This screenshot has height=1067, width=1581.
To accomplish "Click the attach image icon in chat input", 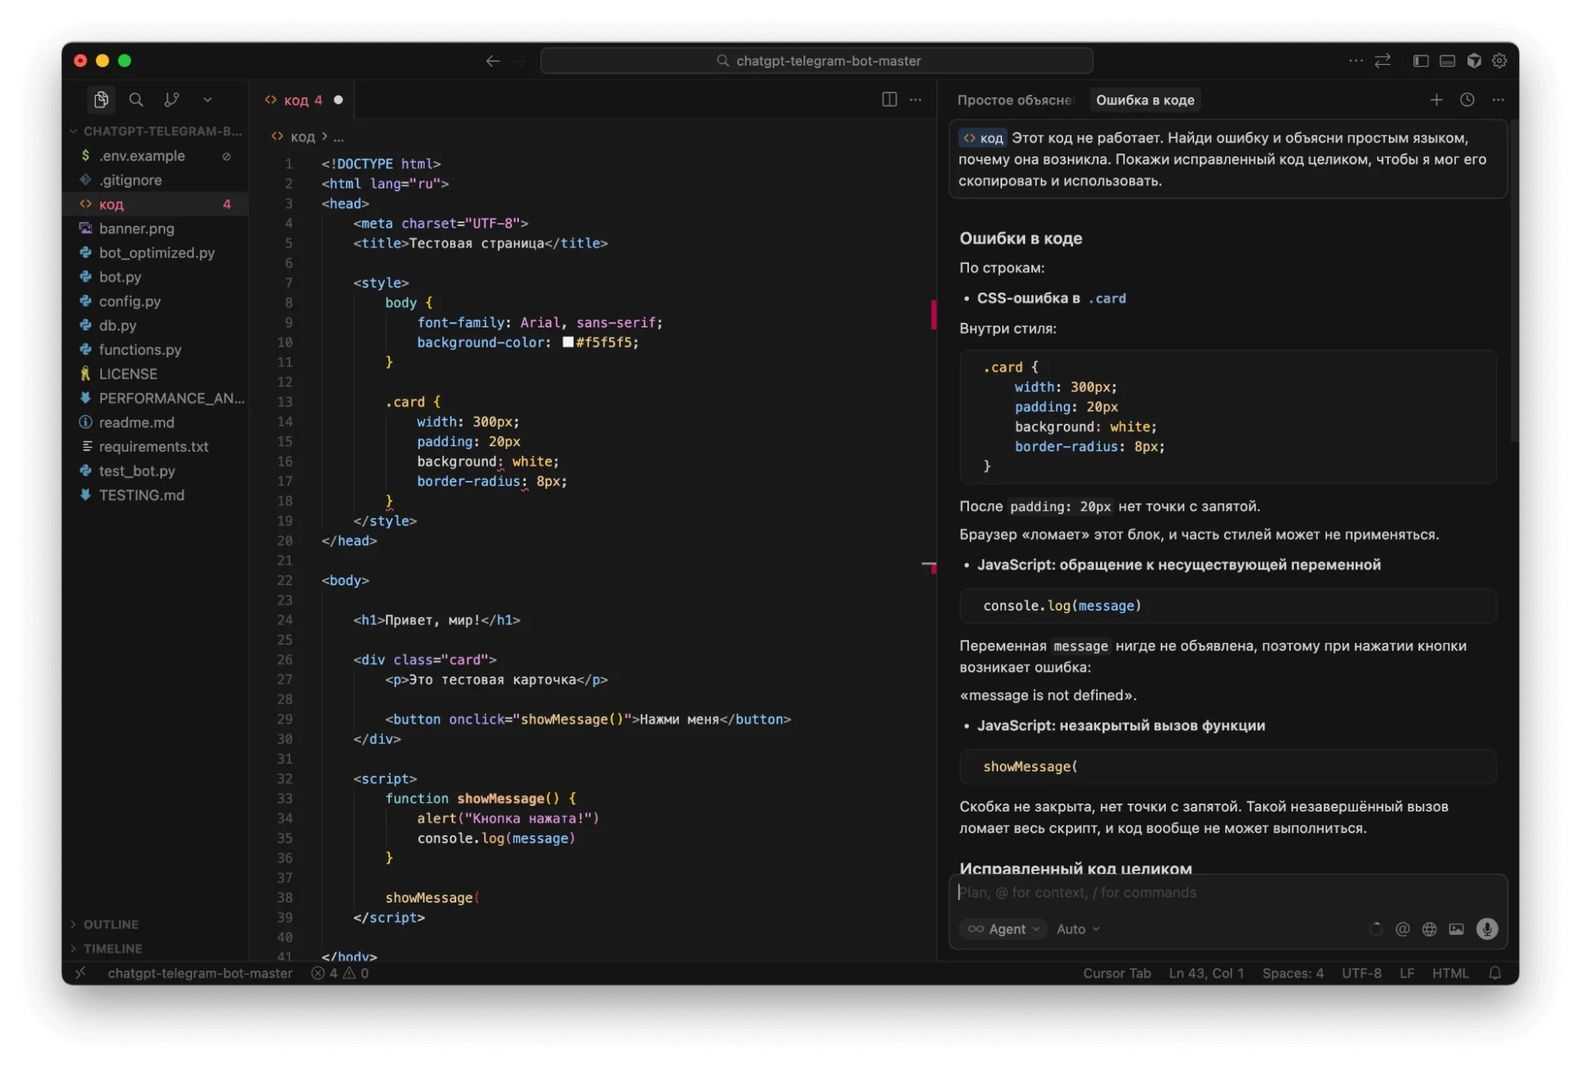I will pos(1456,929).
